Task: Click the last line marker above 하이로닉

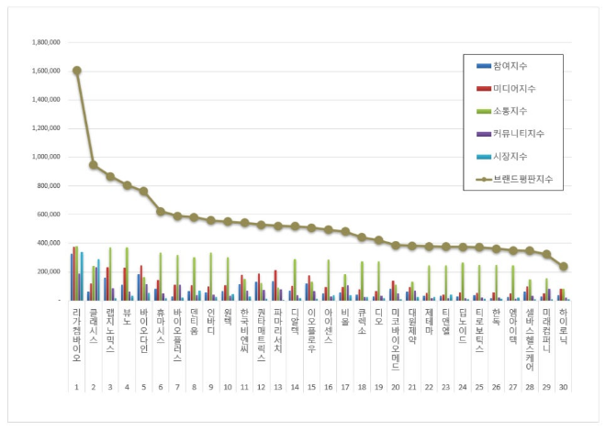Action: click(563, 267)
